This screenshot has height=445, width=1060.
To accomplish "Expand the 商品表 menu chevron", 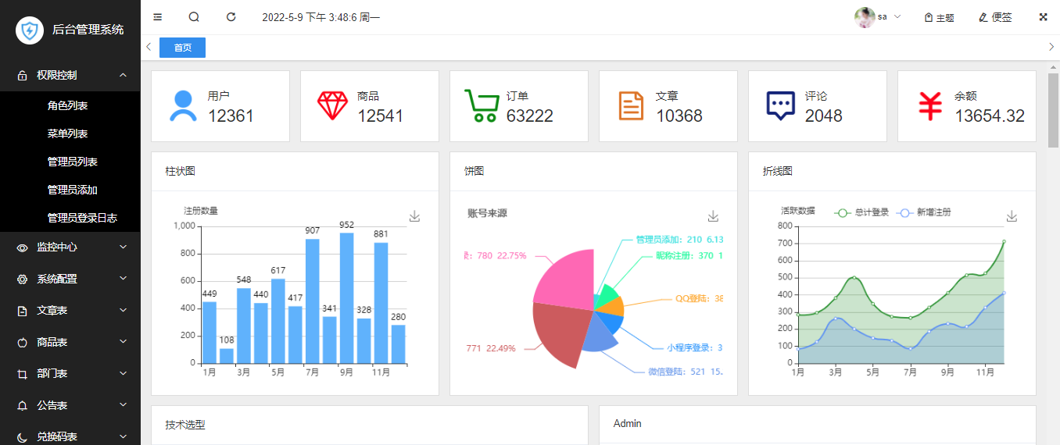I will pos(123,342).
